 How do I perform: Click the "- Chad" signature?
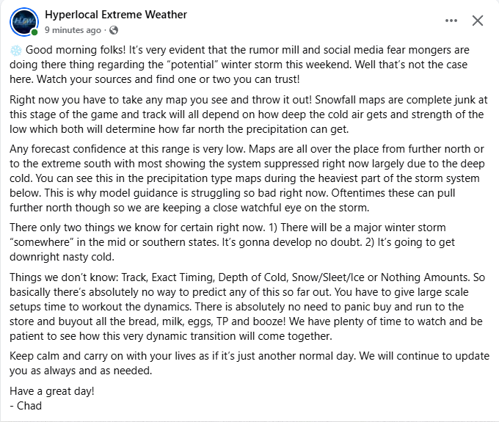click(26, 405)
